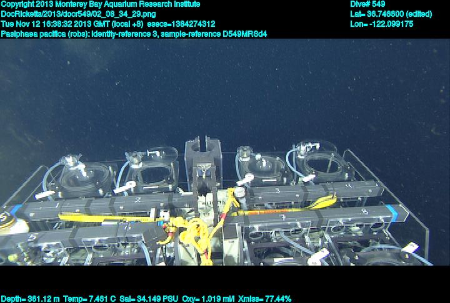This screenshot has height=303, width=450.
Task: Click the Dive# 549 label
Action: coord(367,4)
